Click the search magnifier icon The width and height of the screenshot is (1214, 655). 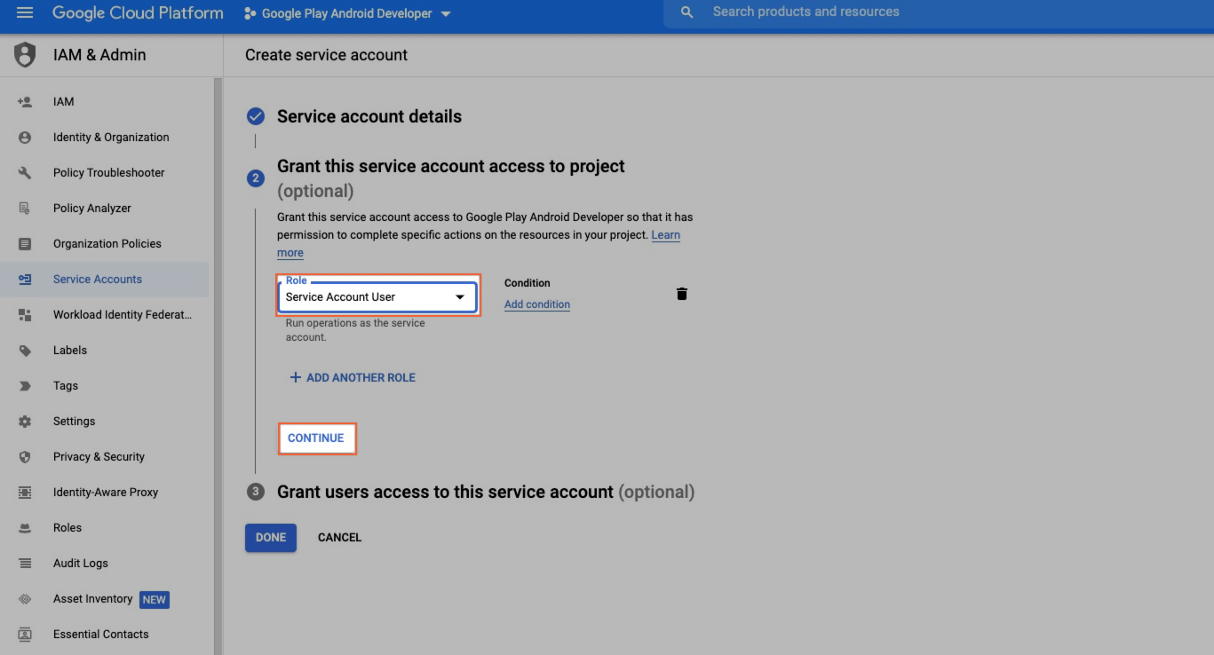pos(686,12)
